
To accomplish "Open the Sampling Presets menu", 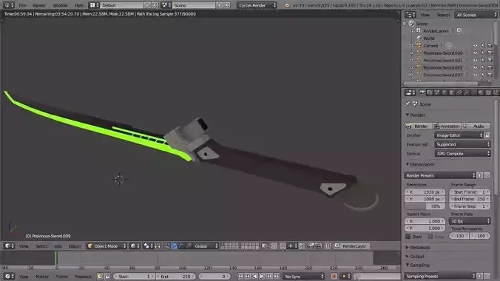I will (440, 277).
